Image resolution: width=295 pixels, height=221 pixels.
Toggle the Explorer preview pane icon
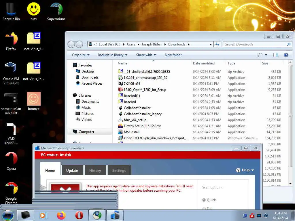click(x=276, y=55)
